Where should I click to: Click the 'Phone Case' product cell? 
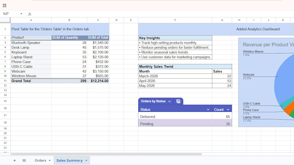coord(31,62)
